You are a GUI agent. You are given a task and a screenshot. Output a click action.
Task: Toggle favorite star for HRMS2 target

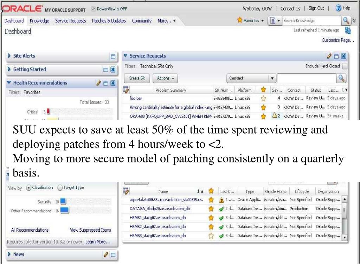211,227
